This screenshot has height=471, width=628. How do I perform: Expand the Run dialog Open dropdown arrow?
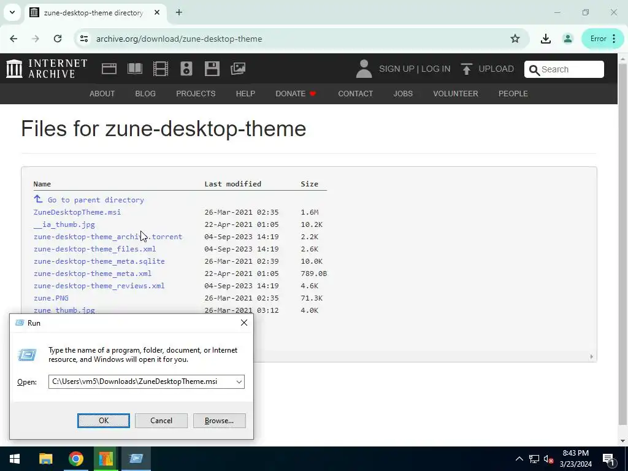(239, 381)
